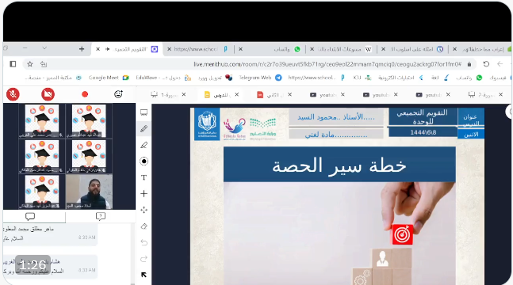This screenshot has width=513, height=285.
Task: Open the stroke color circle picker
Action: pos(144,161)
